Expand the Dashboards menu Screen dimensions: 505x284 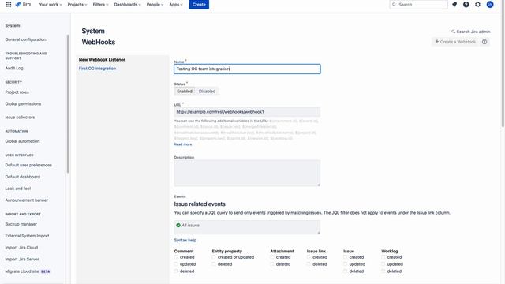point(127,5)
